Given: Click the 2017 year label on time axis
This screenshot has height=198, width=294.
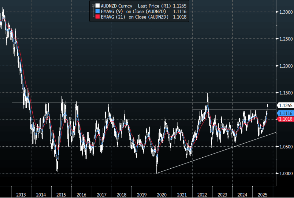Looking at the screenshot, I should (101, 195).
